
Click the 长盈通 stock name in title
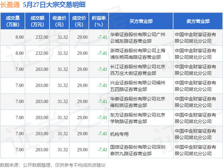tap(10, 5)
